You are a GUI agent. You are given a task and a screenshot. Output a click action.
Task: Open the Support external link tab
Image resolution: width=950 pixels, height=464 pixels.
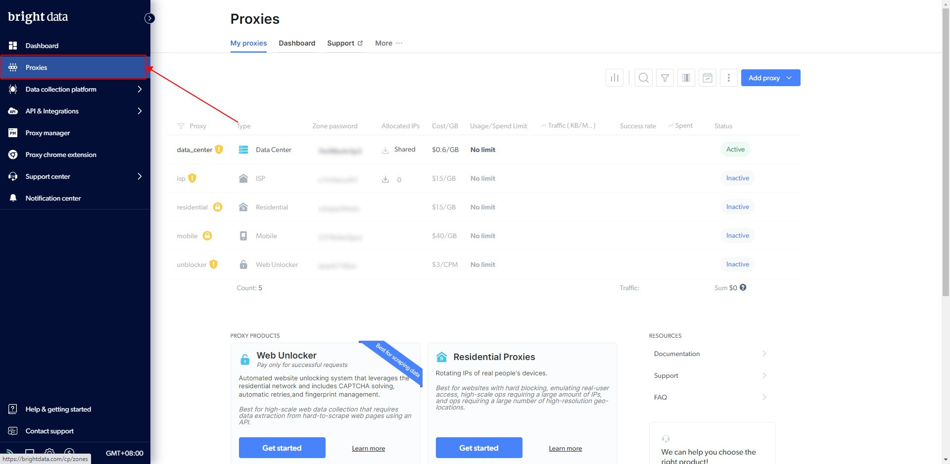coord(345,43)
